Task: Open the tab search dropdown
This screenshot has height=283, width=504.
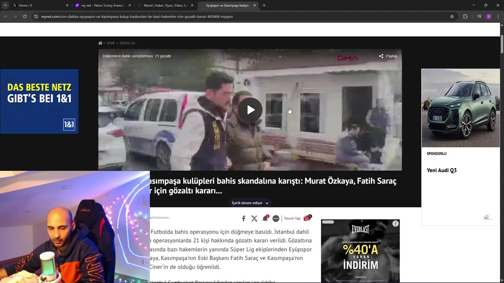Action: (5, 6)
